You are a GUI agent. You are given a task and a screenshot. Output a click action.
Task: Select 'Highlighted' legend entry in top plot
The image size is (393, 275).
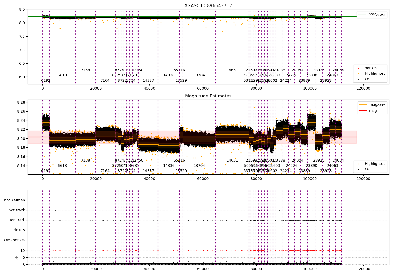click(375, 74)
